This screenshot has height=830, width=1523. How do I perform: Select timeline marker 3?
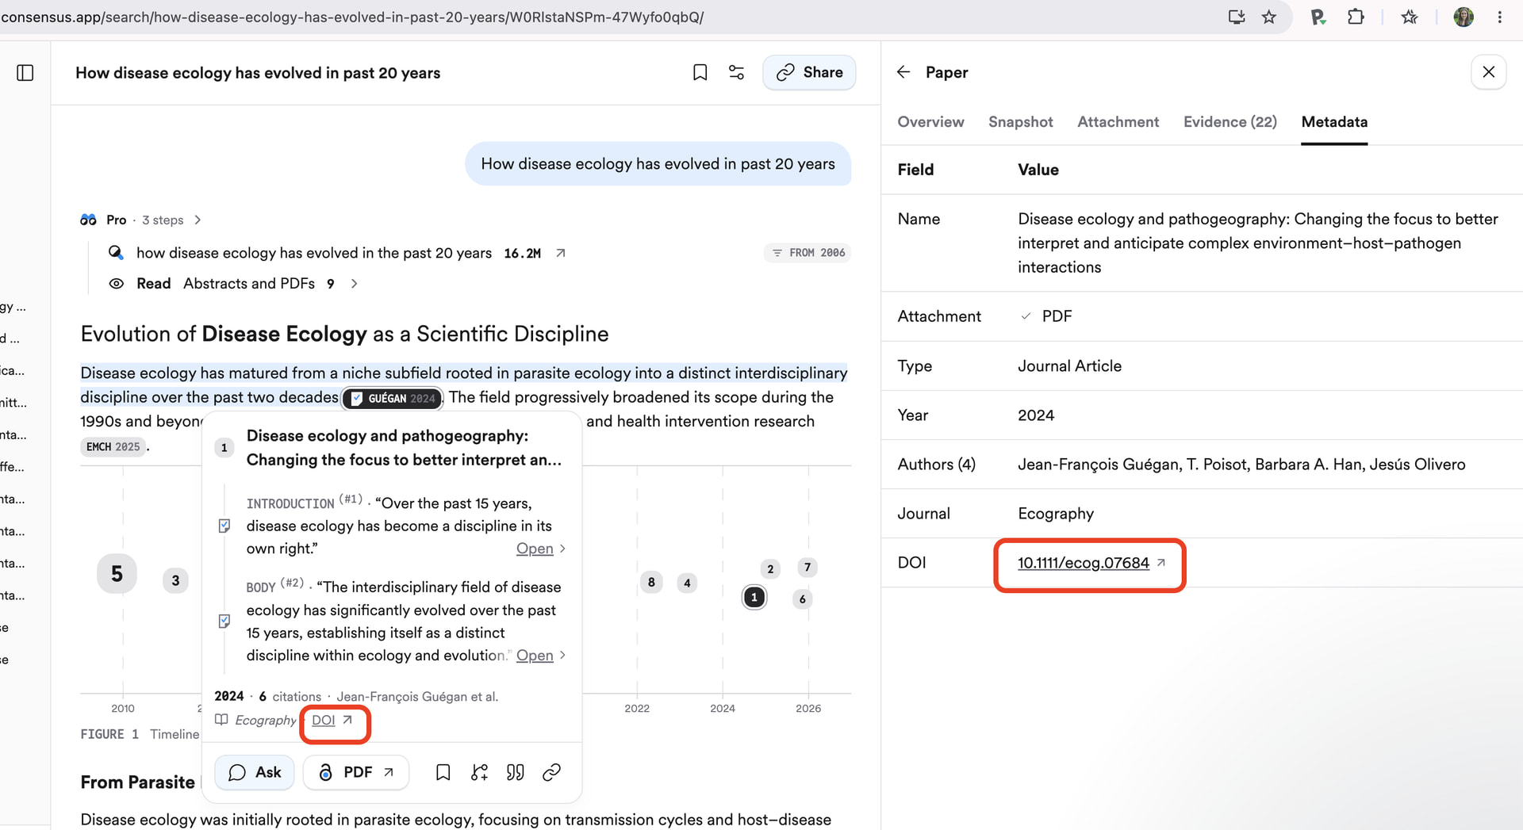(175, 580)
